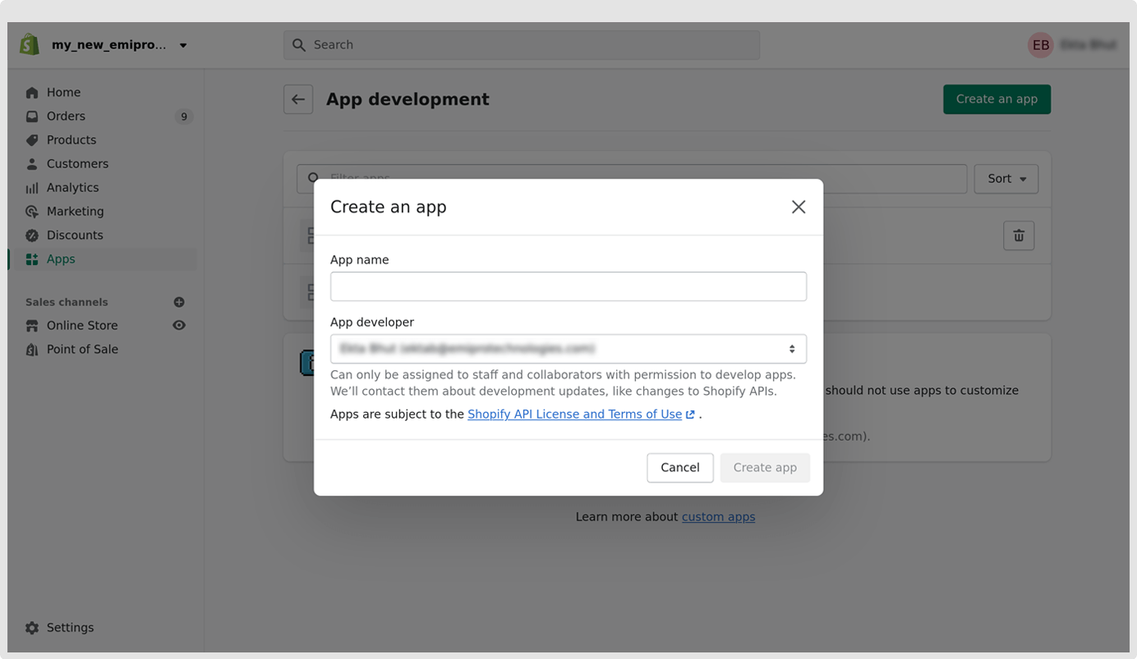Close the Create an app dialog with X
This screenshot has width=1137, height=659.
click(x=798, y=208)
